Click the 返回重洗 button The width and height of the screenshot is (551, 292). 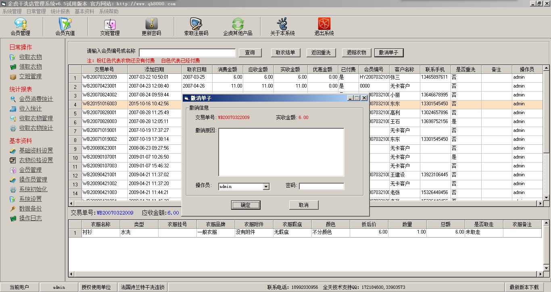(x=321, y=53)
